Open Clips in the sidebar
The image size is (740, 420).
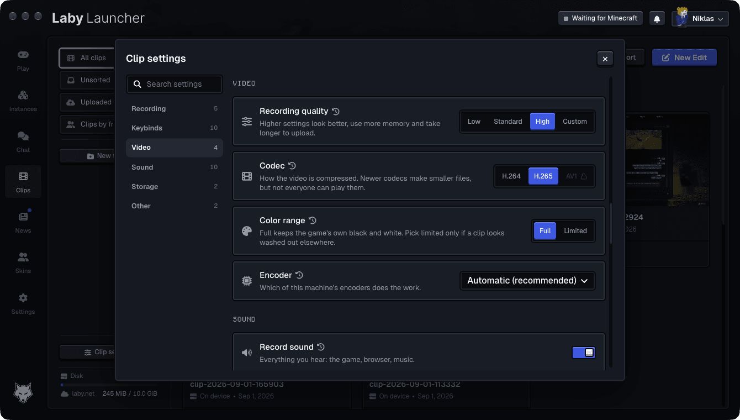(23, 182)
